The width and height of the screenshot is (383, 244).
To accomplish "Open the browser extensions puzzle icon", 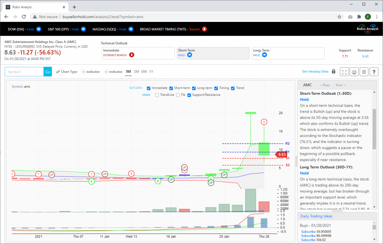I will (x=359, y=17).
